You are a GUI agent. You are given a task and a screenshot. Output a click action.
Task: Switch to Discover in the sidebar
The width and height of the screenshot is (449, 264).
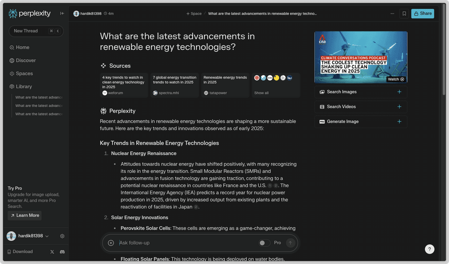point(25,61)
